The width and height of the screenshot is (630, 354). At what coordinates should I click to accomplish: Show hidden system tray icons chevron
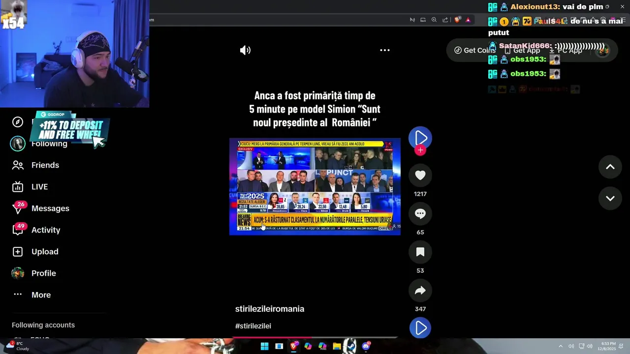pyautogui.click(x=560, y=346)
